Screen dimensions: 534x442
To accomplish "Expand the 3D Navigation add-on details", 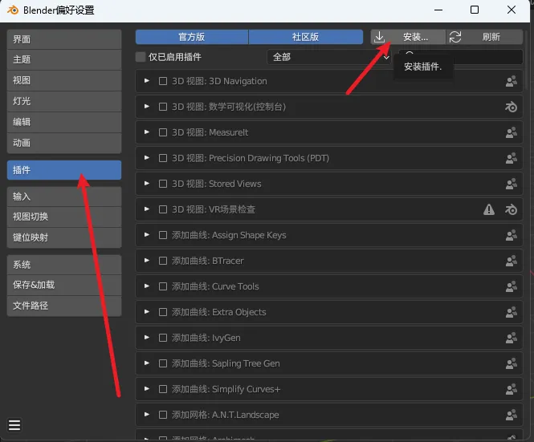I will 147,81.
